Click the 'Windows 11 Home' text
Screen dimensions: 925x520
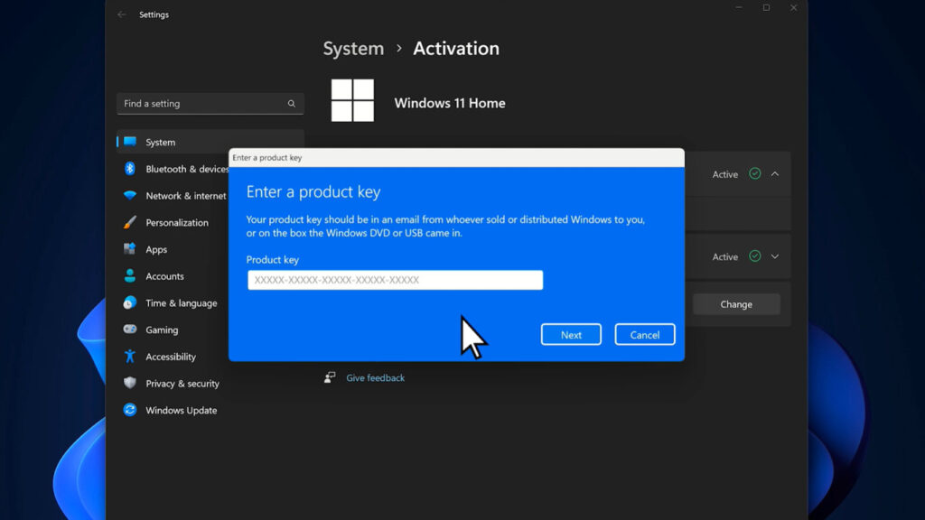point(450,103)
